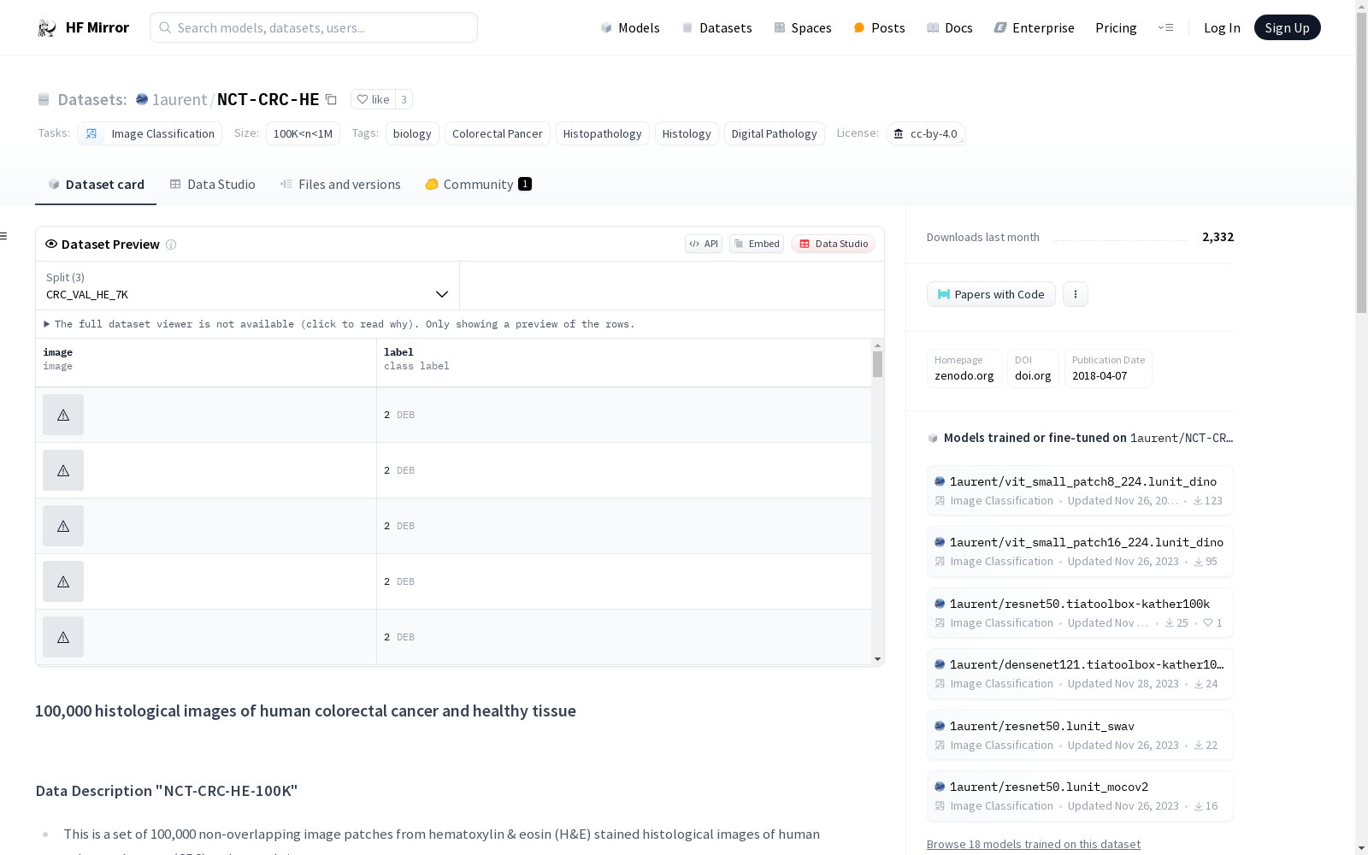Switch to the Data Studio tab
Viewport: 1368px width, 855px height.
tap(213, 184)
